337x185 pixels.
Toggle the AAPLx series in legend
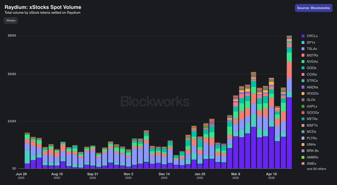(x=309, y=106)
